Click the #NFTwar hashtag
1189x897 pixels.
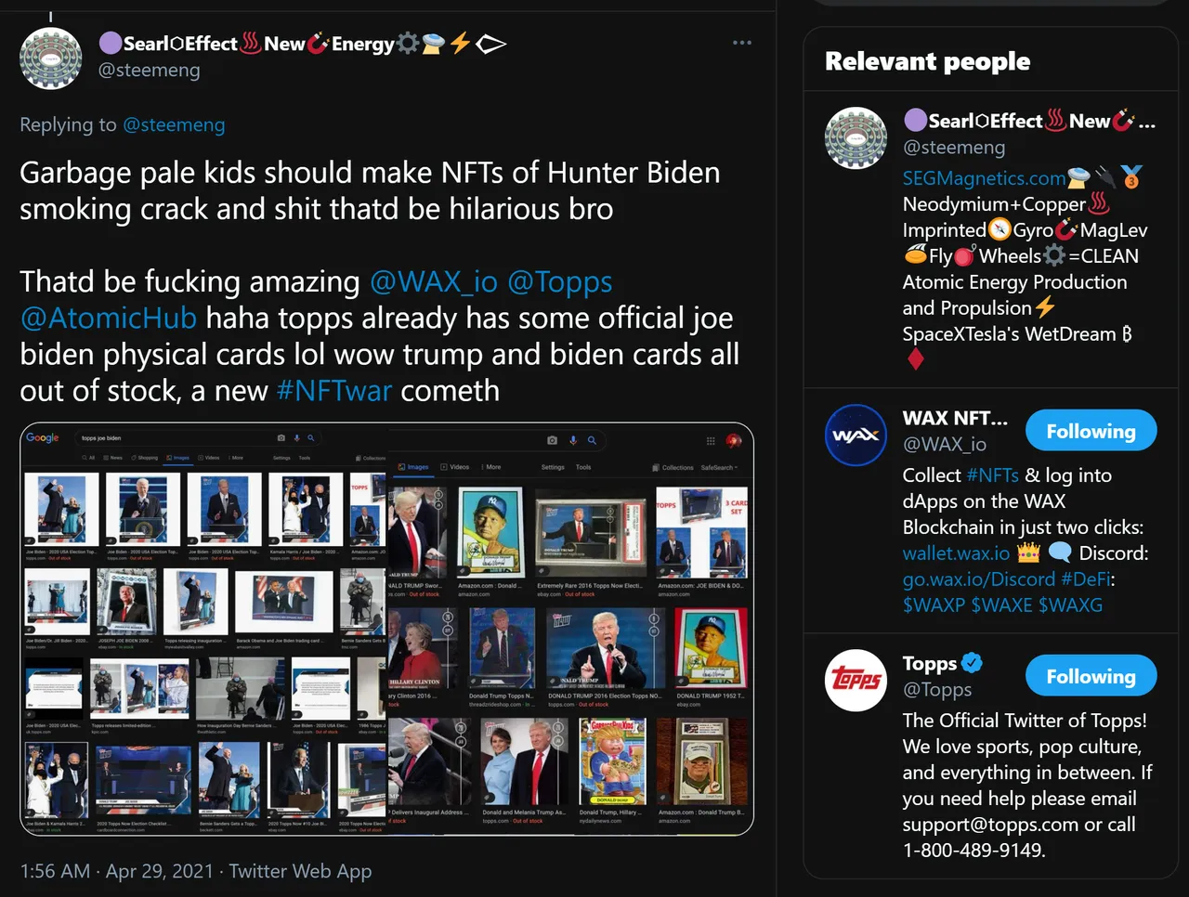(334, 390)
